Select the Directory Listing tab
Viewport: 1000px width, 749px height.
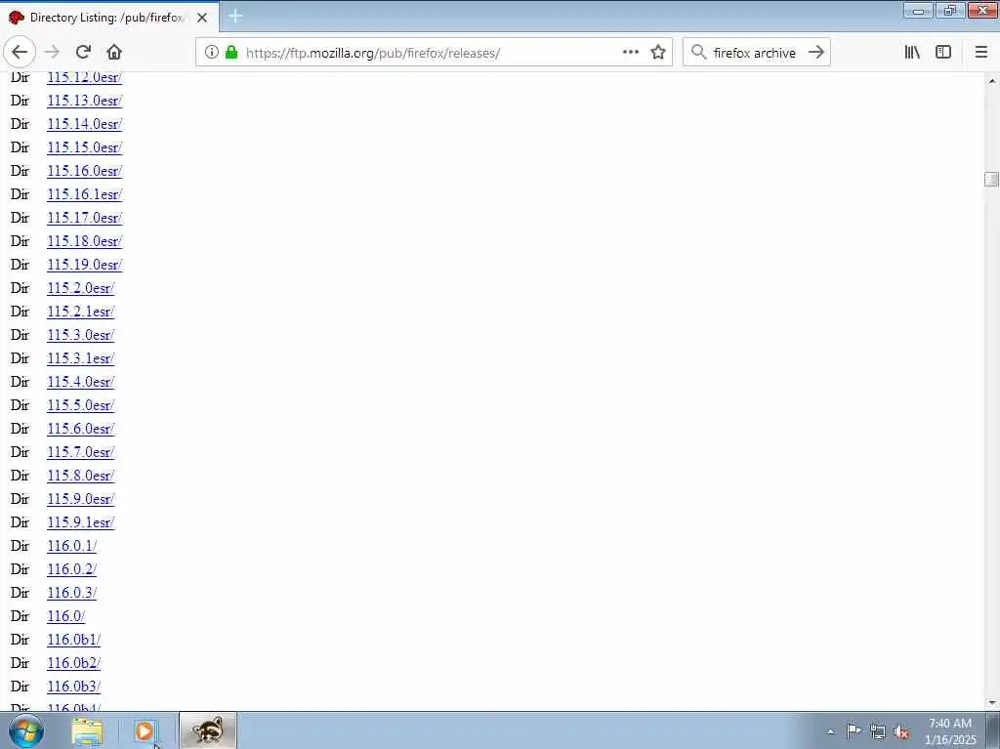(x=109, y=18)
